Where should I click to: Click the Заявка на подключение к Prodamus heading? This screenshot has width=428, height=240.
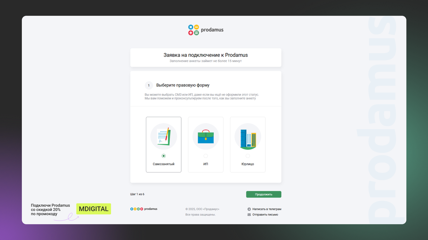(205, 55)
